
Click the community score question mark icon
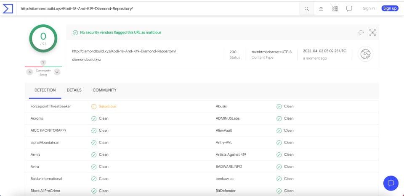click(43, 63)
